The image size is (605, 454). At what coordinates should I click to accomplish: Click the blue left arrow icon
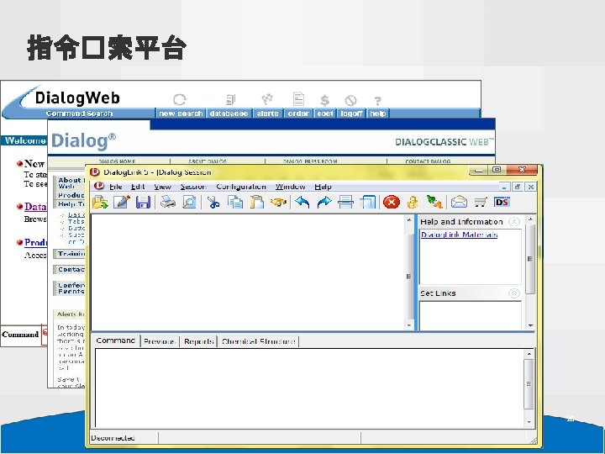pyautogui.click(x=302, y=203)
